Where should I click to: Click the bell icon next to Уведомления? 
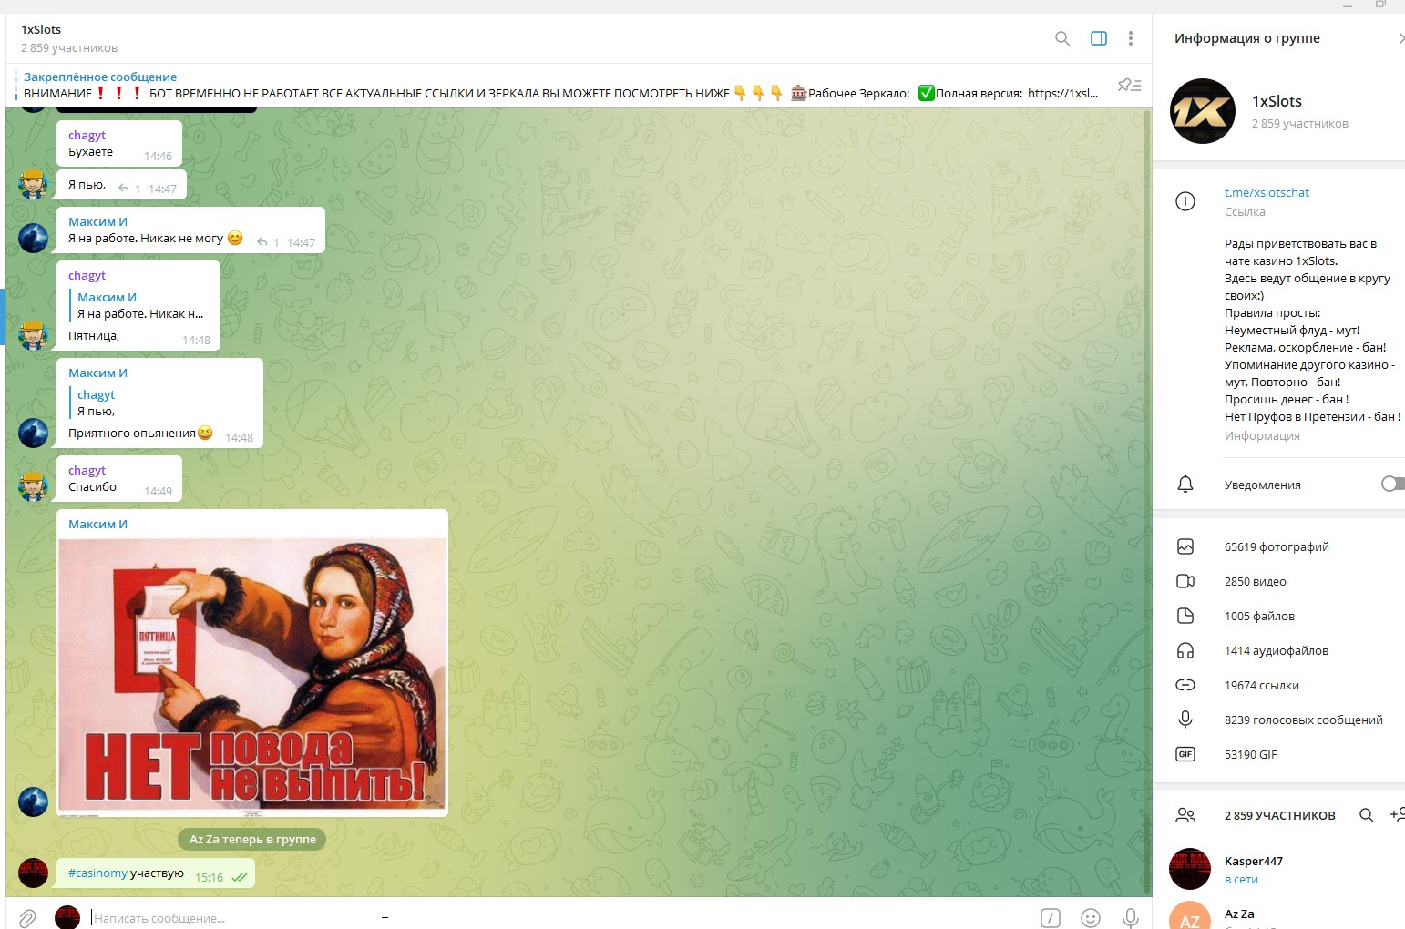(x=1185, y=484)
